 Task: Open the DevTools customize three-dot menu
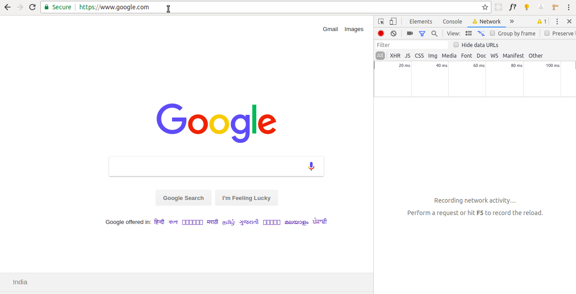pos(557,21)
